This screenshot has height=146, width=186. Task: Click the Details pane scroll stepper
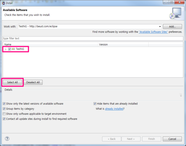(181, 95)
